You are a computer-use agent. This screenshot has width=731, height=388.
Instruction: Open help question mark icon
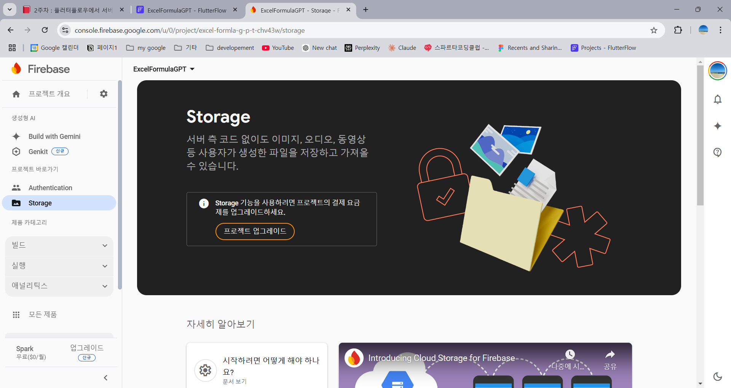tap(717, 152)
